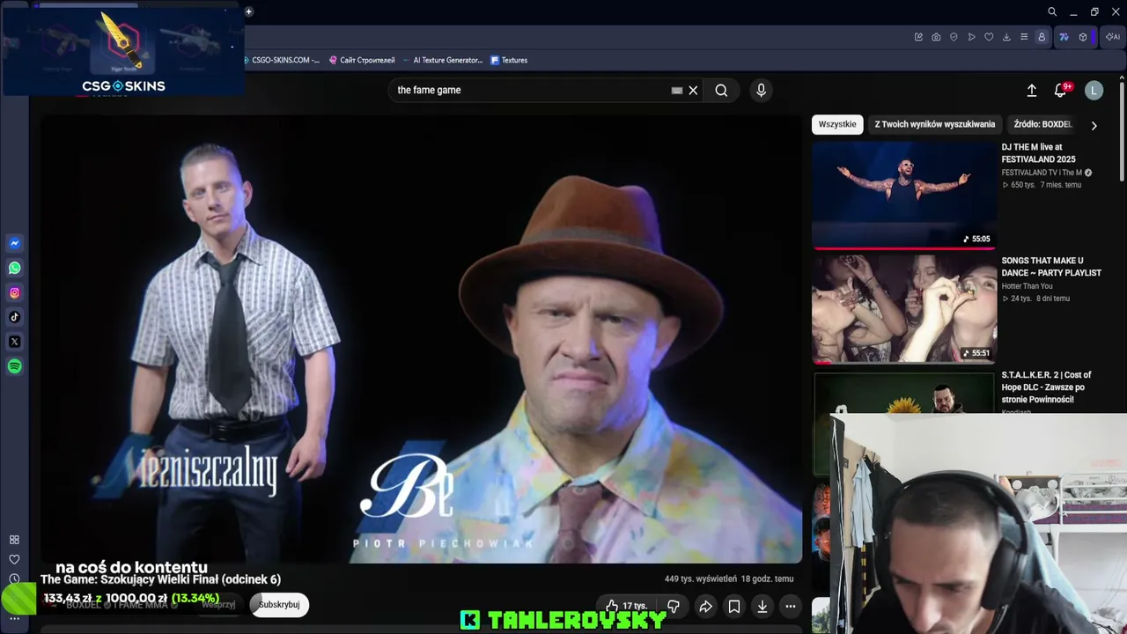Viewport: 1127px width, 634px height.
Task: Click the YouTube upload/create icon
Action: point(1032,90)
